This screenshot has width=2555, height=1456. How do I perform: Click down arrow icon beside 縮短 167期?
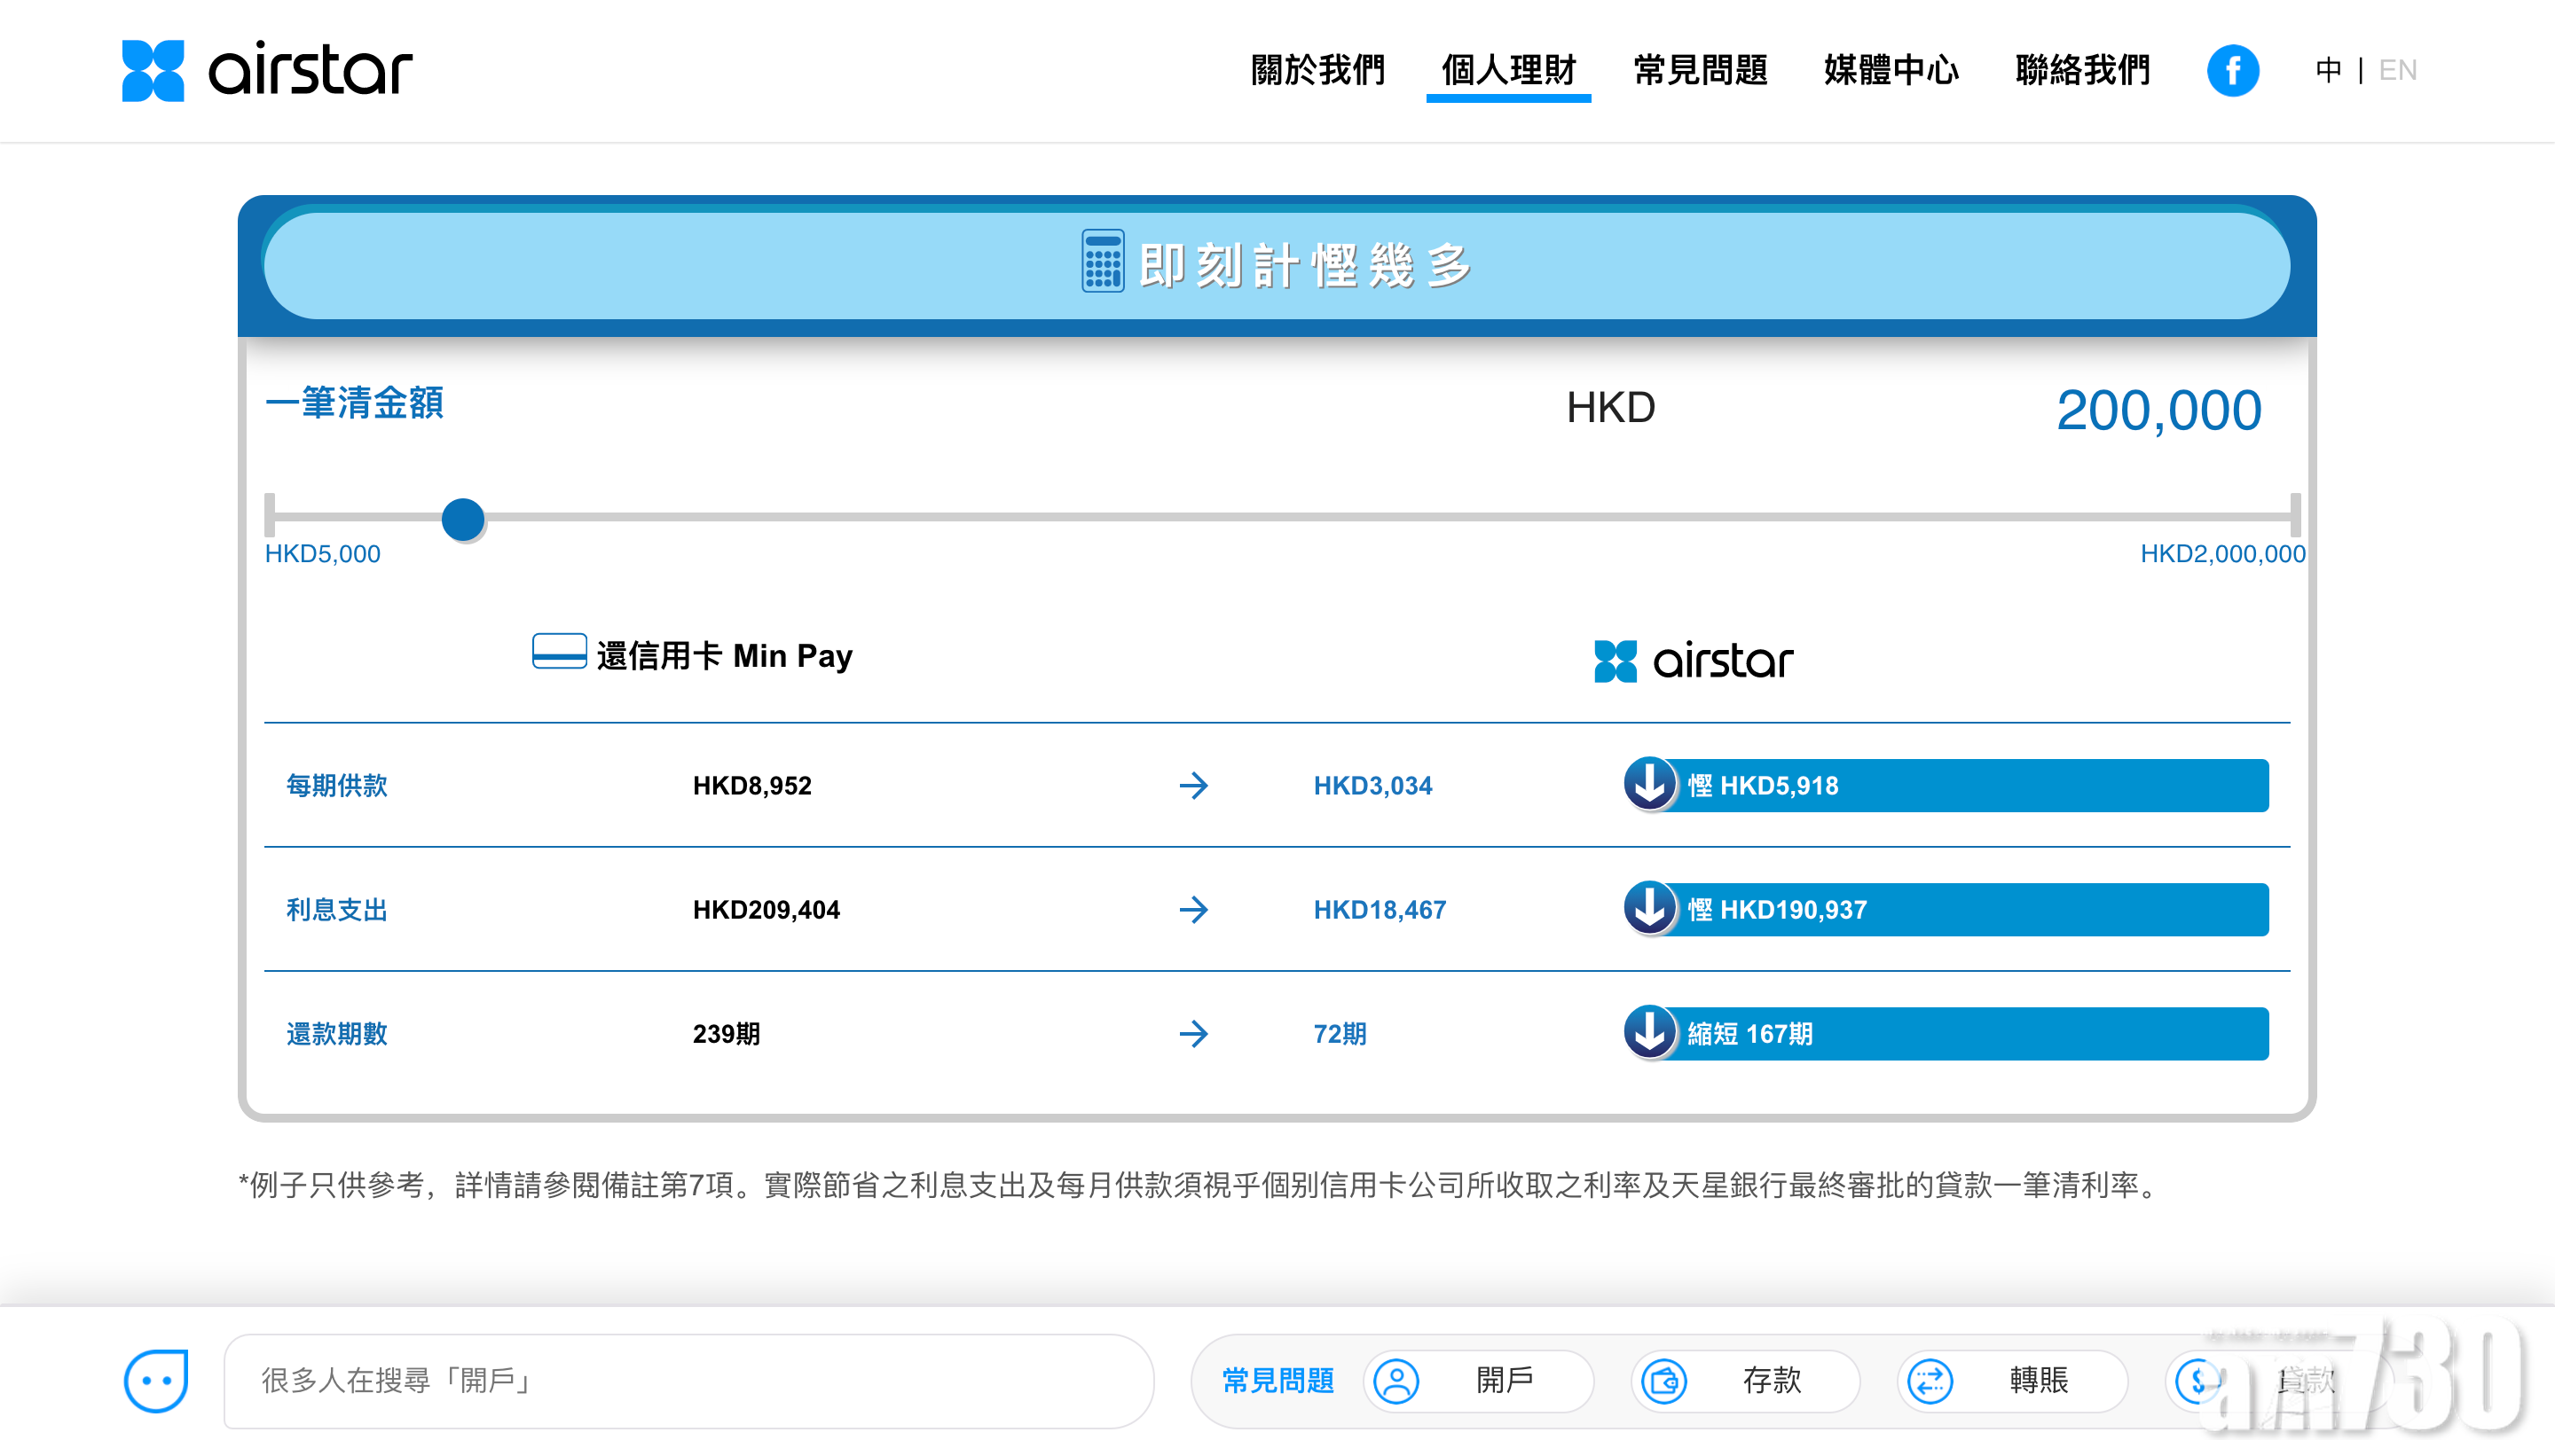point(1649,1032)
